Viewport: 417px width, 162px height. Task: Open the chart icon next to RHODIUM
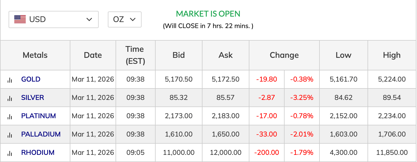[10, 153]
